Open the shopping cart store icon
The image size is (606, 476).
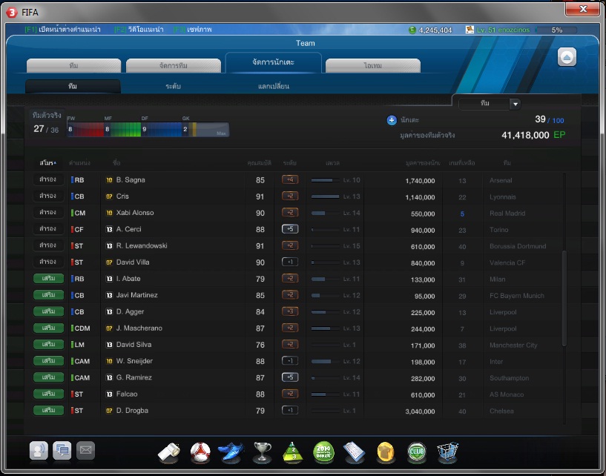[x=447, y=452]
